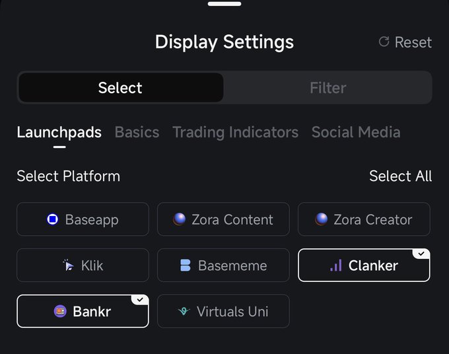Image resolution: width=449 pixels, height=354 pixels.
Task: Click the Zora Content sphere icon
Action: pos(180,219)
